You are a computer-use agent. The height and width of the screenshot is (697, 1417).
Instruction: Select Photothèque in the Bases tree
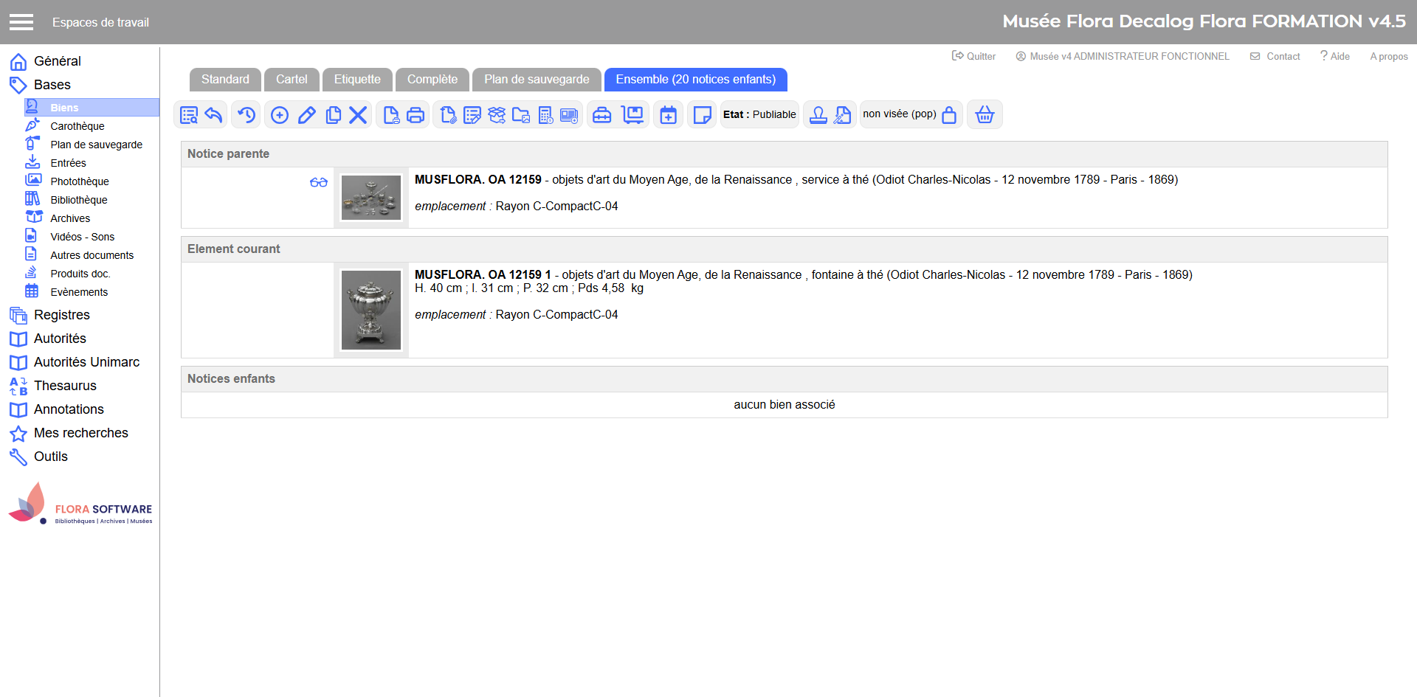pyautogui.click(x=80, y=181)
